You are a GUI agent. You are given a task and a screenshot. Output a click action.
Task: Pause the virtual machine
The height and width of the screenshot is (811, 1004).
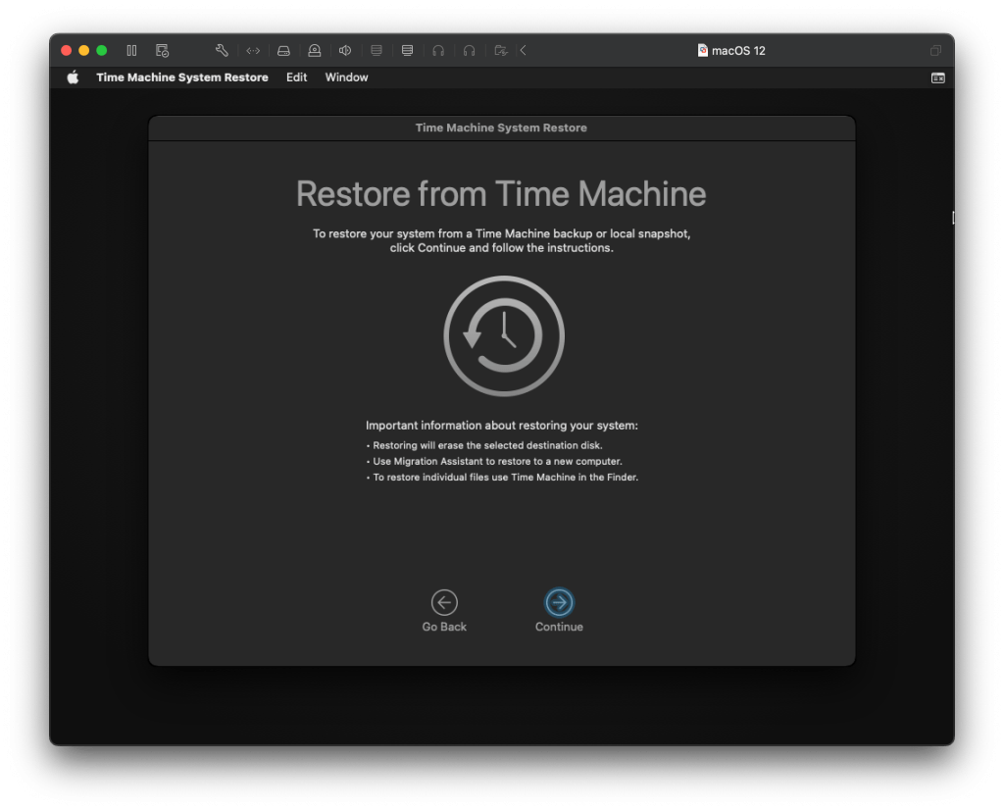131,51
